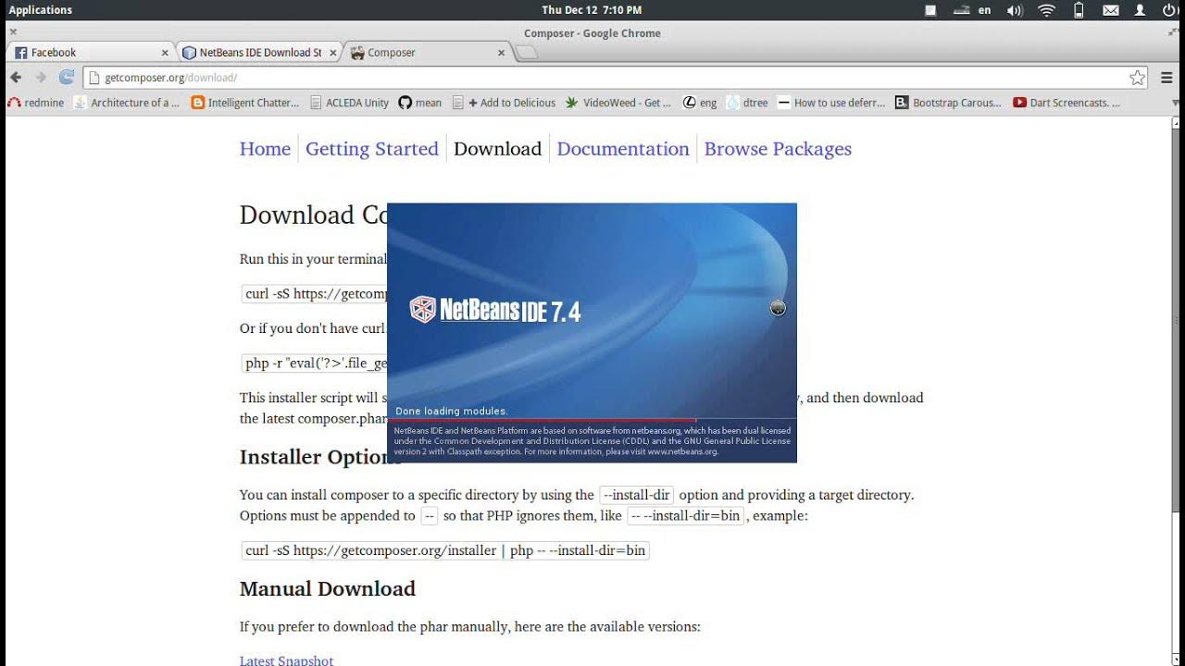The width and height of the screenshot is (1185, 666).
Task: Open the Dart Screencasts bookmark
Action: (1066, 103)
